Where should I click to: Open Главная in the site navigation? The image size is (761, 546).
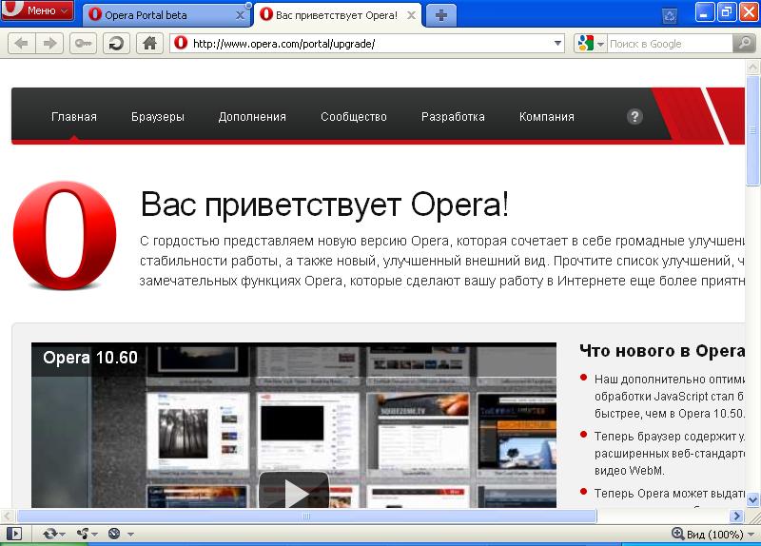[x=74, y=117]
